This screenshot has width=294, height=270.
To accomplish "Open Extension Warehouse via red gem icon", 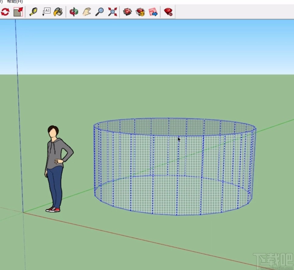I will click(x=168, y=12).
